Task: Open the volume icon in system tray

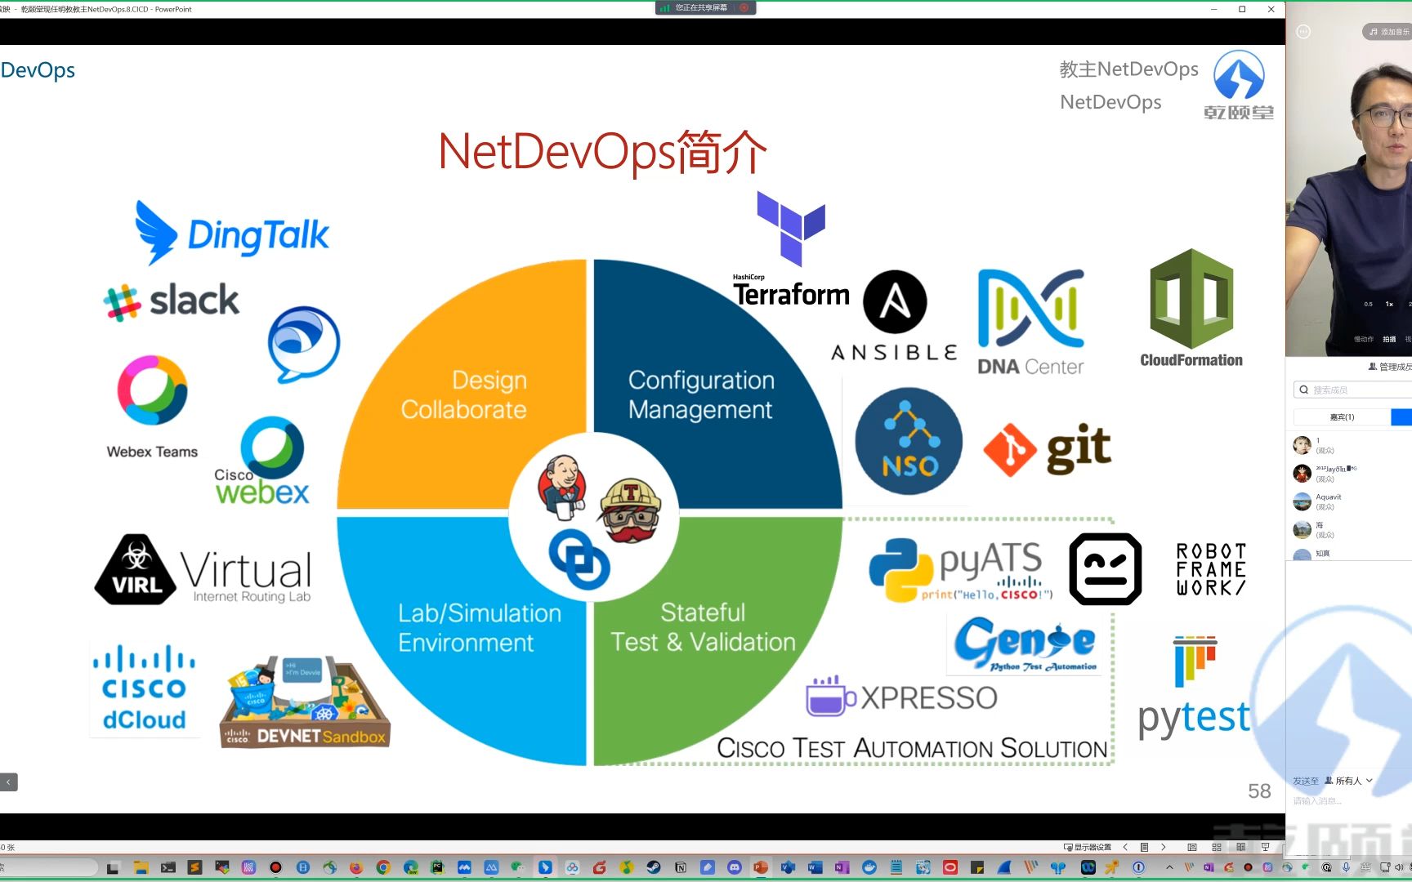Action: (1399, 867)
